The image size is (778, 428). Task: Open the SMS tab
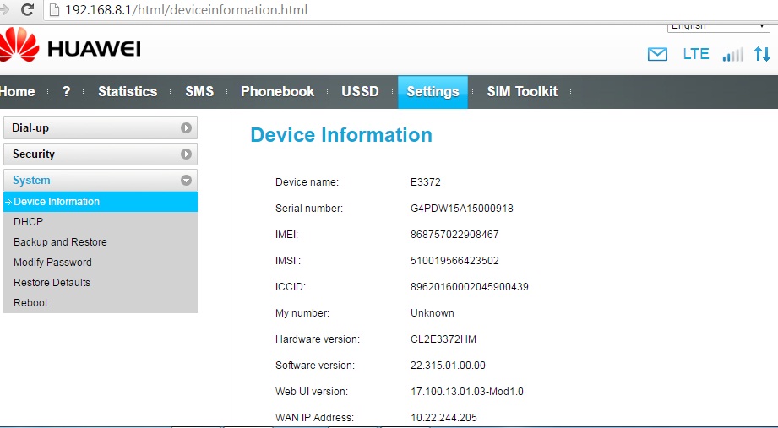[x=199, y=92]
